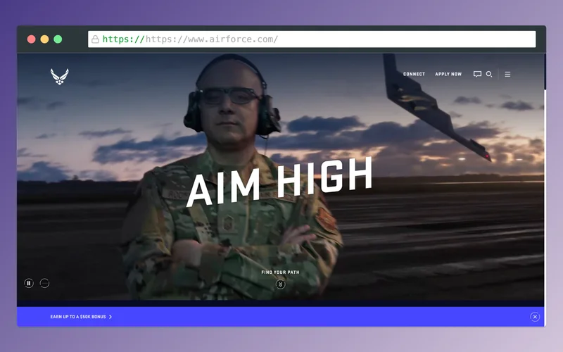Open the hamburger navigation menu
563x352 pixels.
(507, 74)
